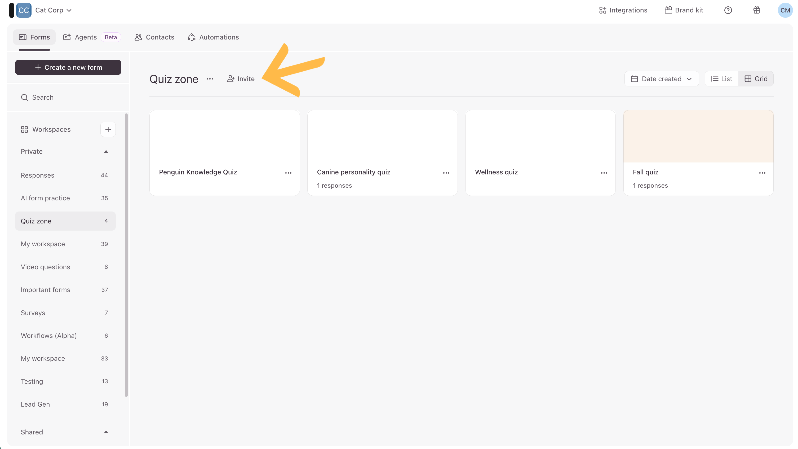
Task: Expand the Cat Corp organization switcher
Action: click(53, 10)
